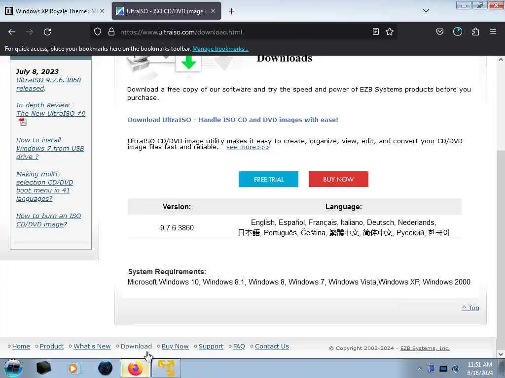The height and width of the screenshot is (378, 505).
Task: Open the Pocket save icon
Action: 439,31
